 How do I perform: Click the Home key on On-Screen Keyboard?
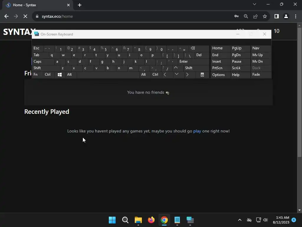coord(221,48)
